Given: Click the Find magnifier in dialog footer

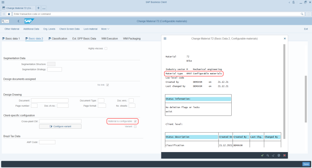Looking at the screenshot, I should tap(268, 155).
